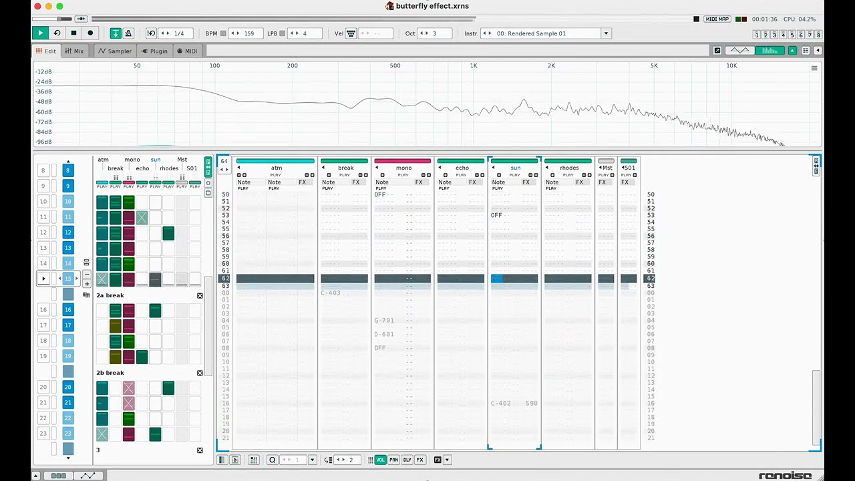Image resolution: width=855 pixels, height=481 pixels.
Task: Toggle the DLY column button
Action: pyautogui.click(x=407, y=460)
